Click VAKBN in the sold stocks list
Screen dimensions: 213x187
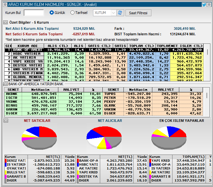[x=110, y=110]
